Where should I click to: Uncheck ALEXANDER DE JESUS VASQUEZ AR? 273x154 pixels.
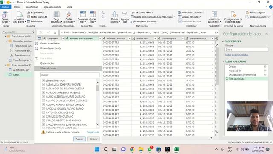click(x=44, y=89)
